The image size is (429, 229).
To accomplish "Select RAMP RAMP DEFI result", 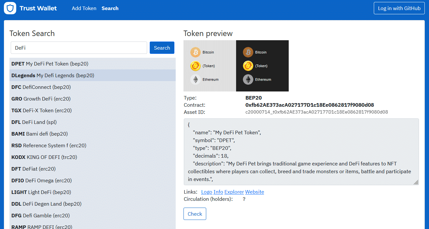I will coord(93,225).
